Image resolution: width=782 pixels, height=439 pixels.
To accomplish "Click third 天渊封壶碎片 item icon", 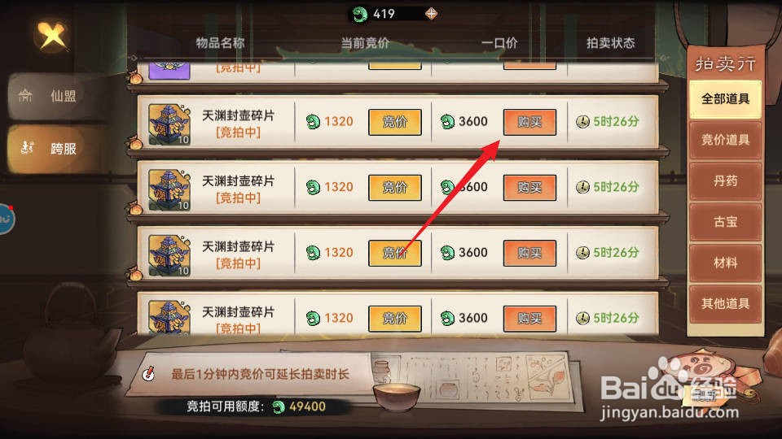I will pyautogui.click(x=169, y=255).
